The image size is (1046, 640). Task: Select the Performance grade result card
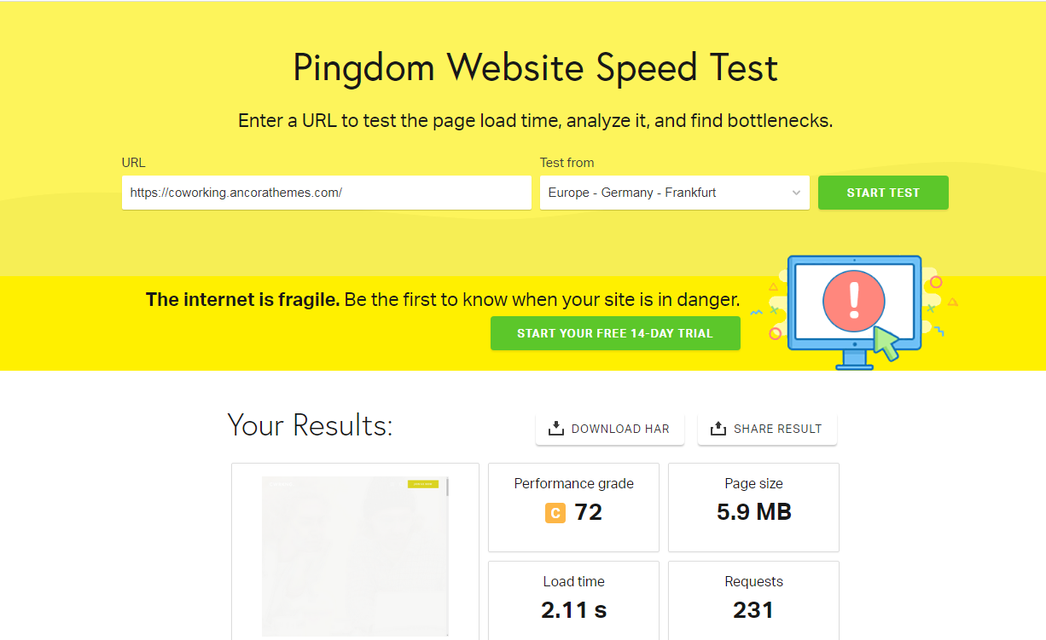coord(573,507)
